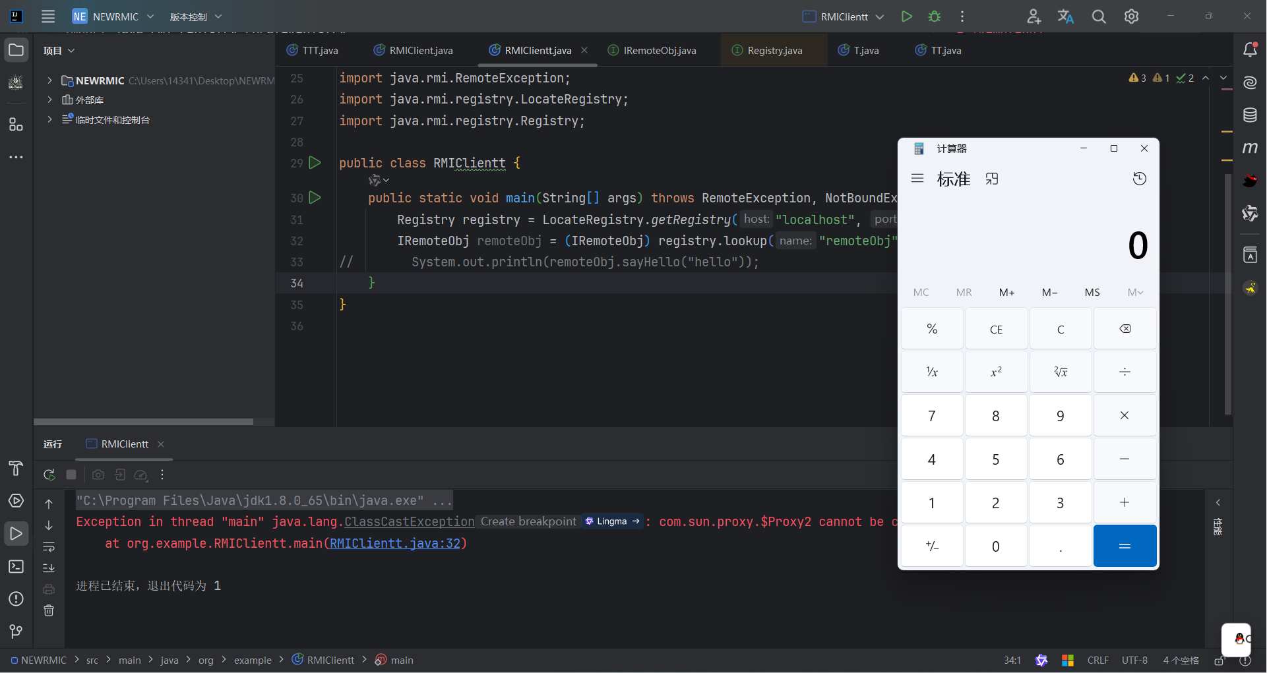This screenshot has width=1267, height=673.
Task: Click the stop process square button
Action: pyautogui.click(x=71, y=475)
